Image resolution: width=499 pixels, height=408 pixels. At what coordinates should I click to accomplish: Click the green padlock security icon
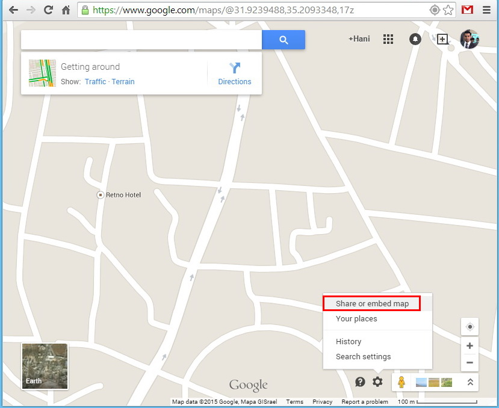(x=85, y=10)
